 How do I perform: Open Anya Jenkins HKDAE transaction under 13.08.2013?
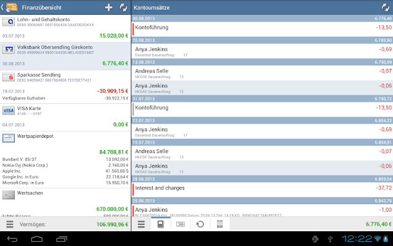262,87
